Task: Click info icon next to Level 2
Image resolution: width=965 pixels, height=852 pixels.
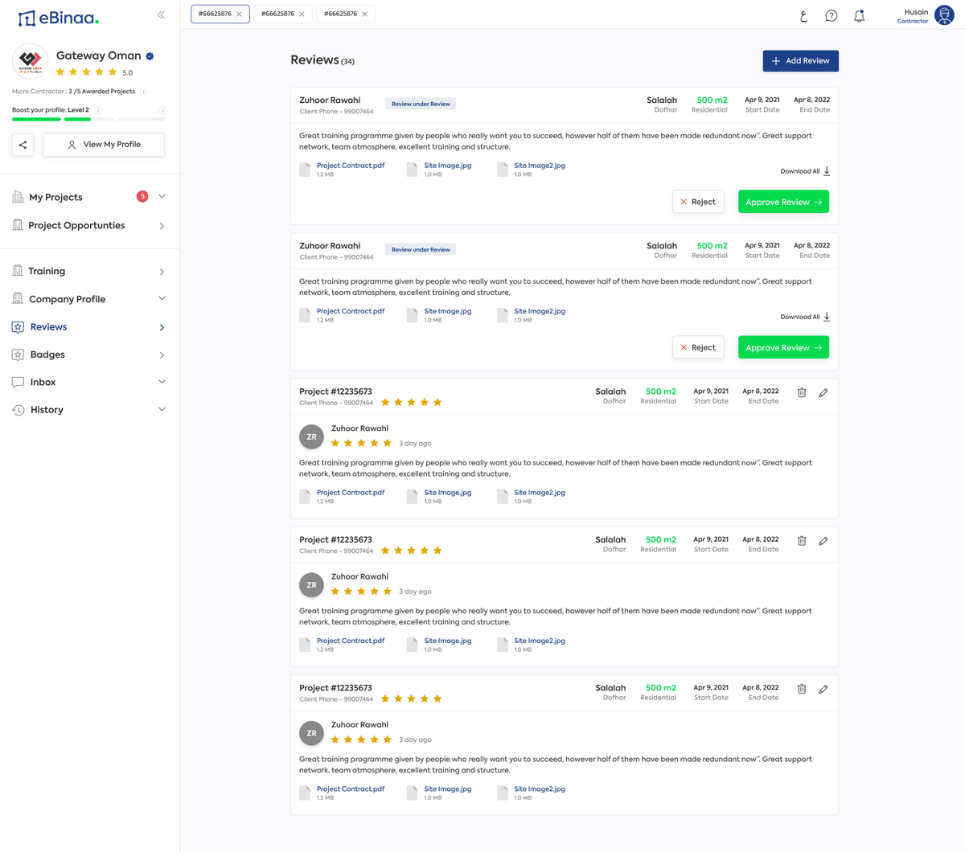Action: click(98, 110)
